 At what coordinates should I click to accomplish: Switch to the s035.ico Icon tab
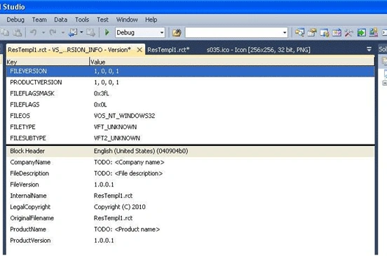(x=259, y=50)
